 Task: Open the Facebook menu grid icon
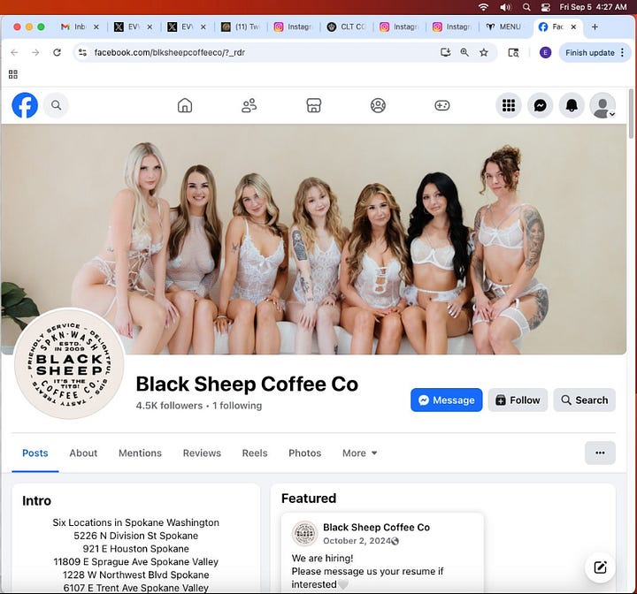point(508,105)
